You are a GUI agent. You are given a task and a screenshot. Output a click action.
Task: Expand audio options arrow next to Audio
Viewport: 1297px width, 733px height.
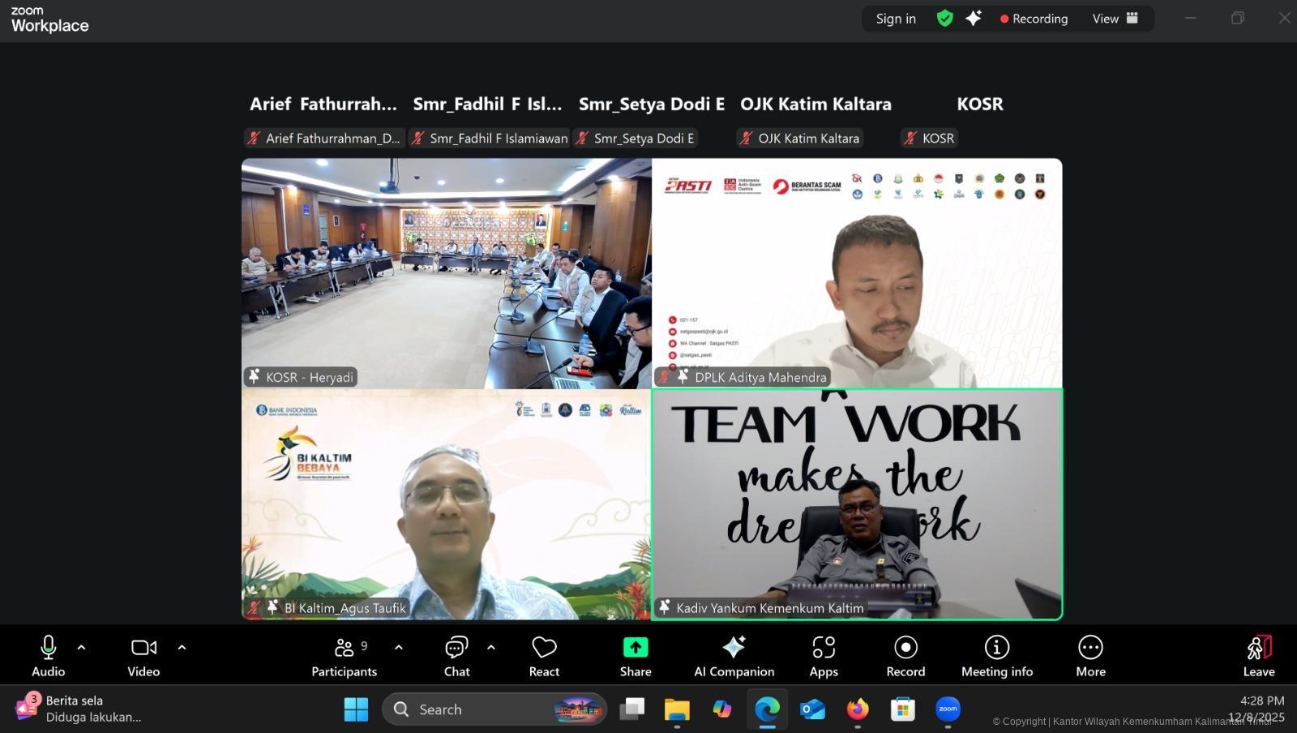[x=81, y=647]
